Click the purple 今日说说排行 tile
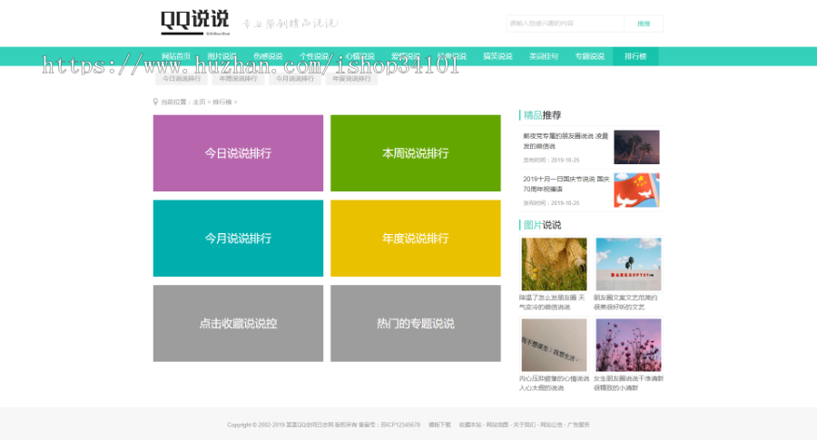817x440 pixels. coord(238,153)
